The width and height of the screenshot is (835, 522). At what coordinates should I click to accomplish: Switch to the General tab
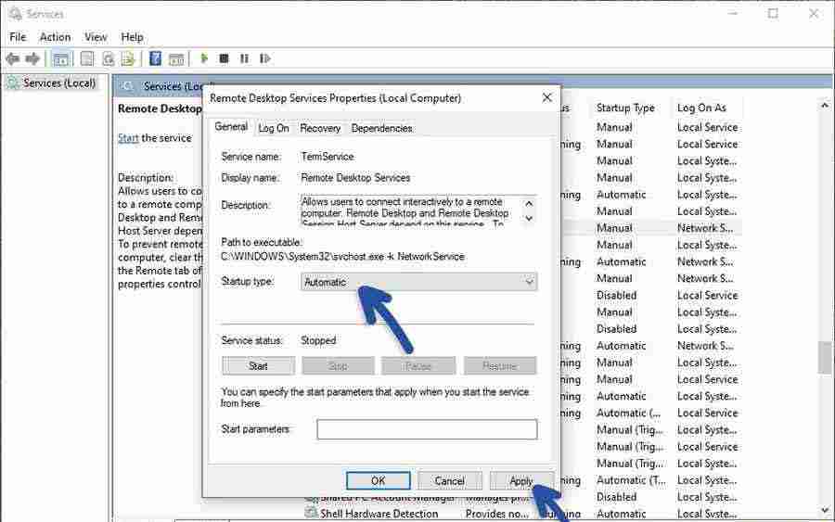point(231,127)
